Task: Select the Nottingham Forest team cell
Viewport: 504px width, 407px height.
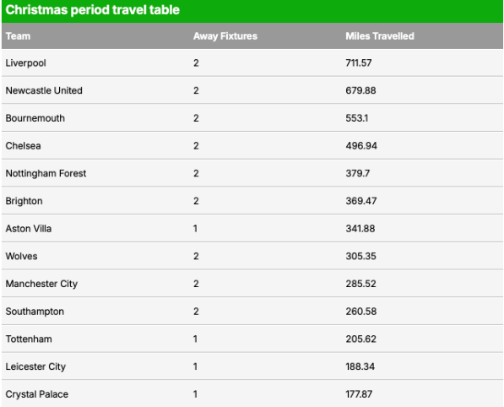Action: click(x=46, y=173)
